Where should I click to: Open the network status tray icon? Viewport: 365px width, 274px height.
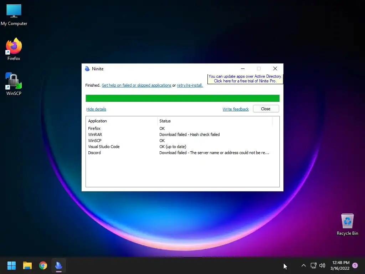pyautogui.click(x=313, y=265)
